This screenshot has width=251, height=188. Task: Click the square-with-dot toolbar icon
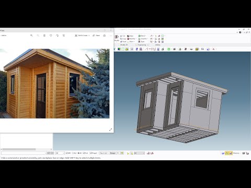132,49
